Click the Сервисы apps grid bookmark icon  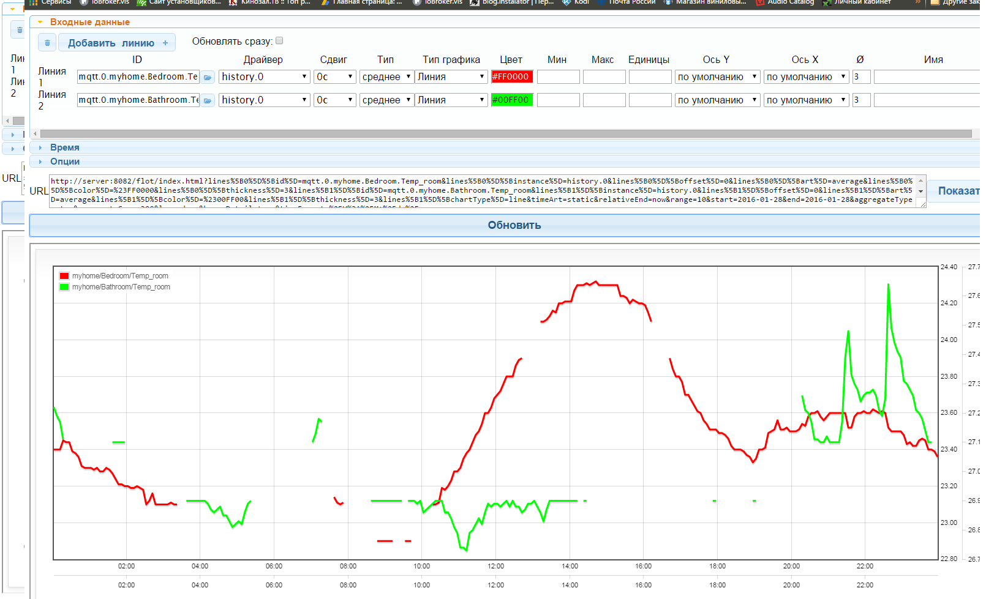pyautogui.click(x=34, y=2)
